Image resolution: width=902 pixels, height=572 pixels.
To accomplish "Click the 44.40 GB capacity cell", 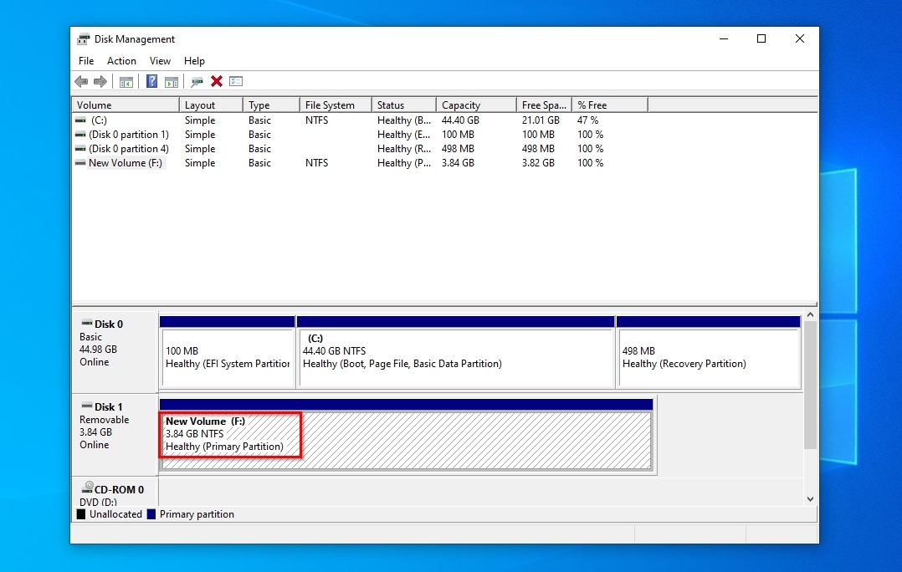I will tap(460, 120).
